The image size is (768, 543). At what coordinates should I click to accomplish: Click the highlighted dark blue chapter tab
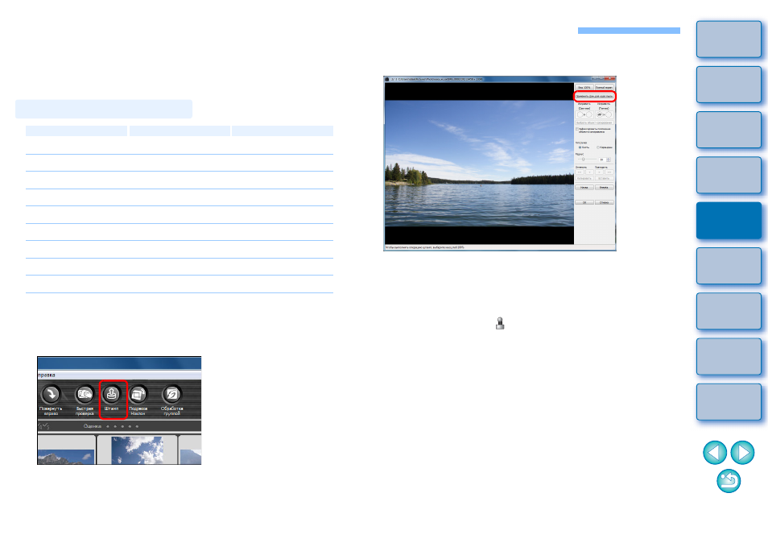tap(729, 221)
